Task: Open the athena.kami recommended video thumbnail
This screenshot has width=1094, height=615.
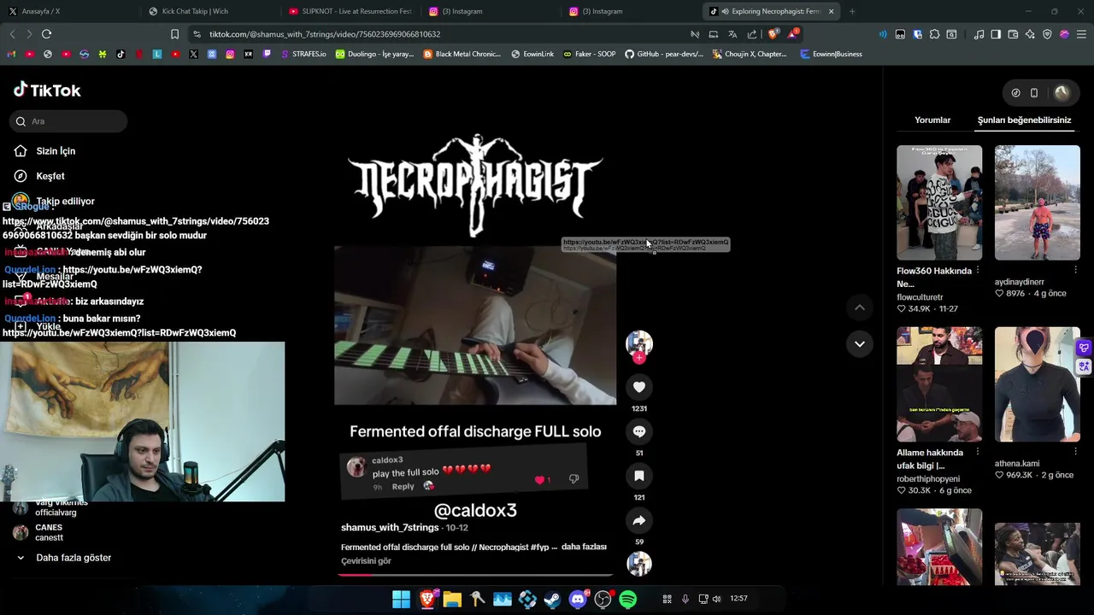Action: [1037, 384]
